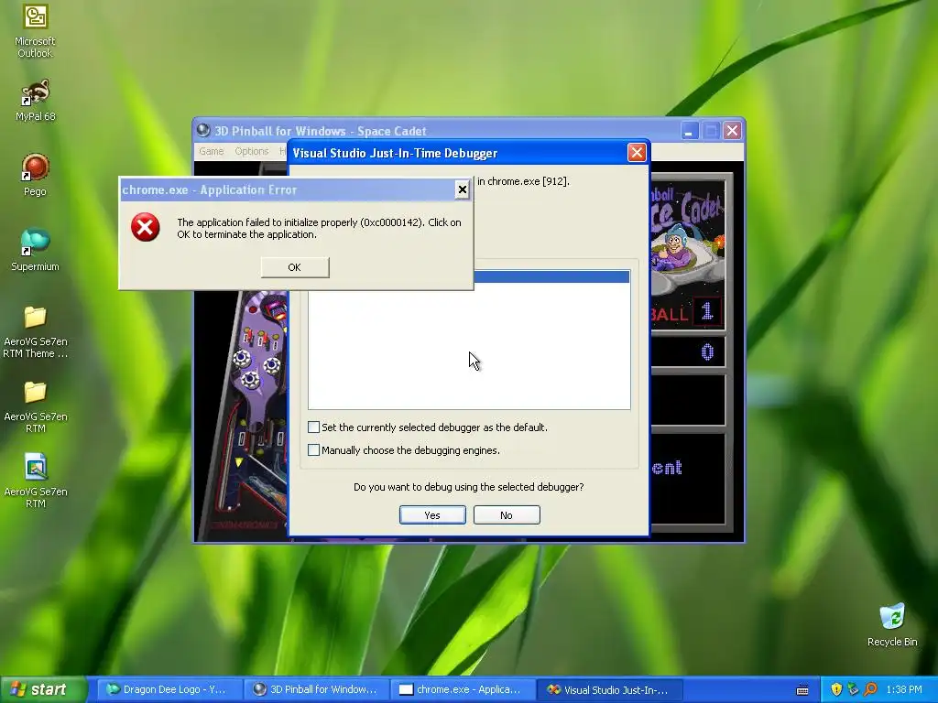Select the MyPal 68 desktop shortcut
Image resolution: width=938 pixels, height=703 pixels.
click(36, 101)
